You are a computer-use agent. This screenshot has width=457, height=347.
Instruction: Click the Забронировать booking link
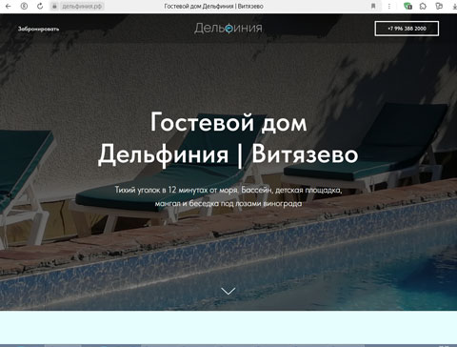(38, 29)
